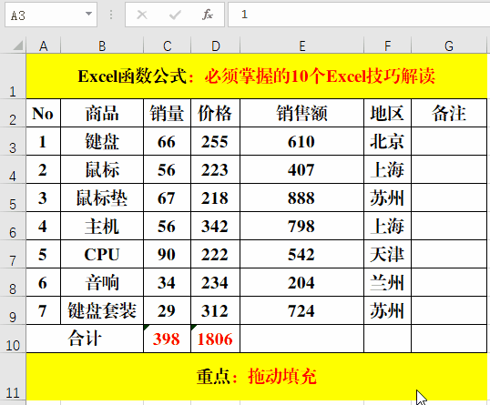The image size is (490, 405).
Task: Click the 商品 header cell
Action: pos(102,113)
